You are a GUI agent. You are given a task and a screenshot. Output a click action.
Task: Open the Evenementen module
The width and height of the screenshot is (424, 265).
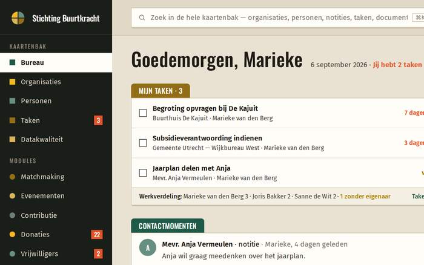56,196
